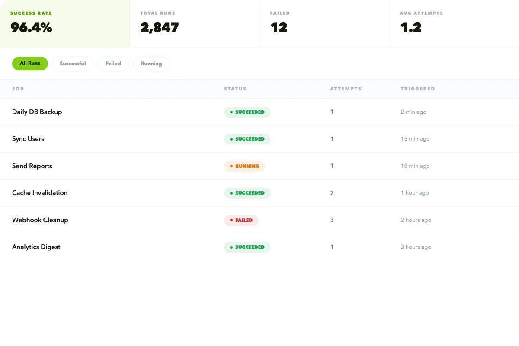The height and width of the screenshot is (346, 519).
Task: Open the Sync Users job
Action: [x=28, y=139]
